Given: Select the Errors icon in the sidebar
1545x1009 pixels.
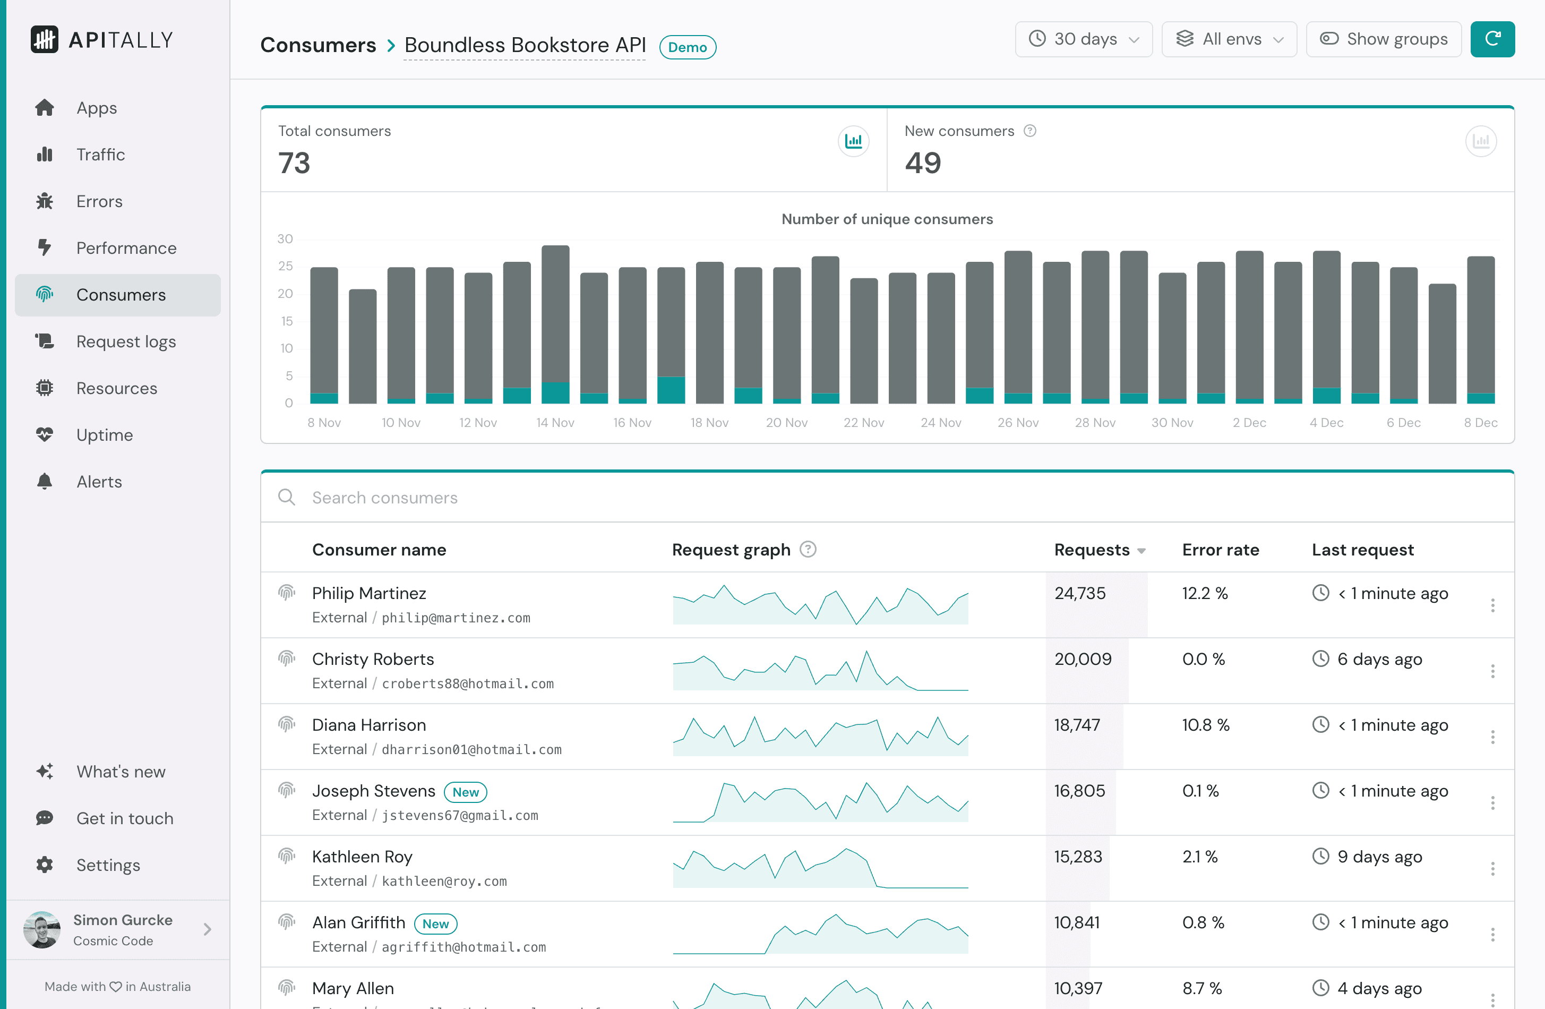Looking at the screenshot, I should [x=45, y=201].
